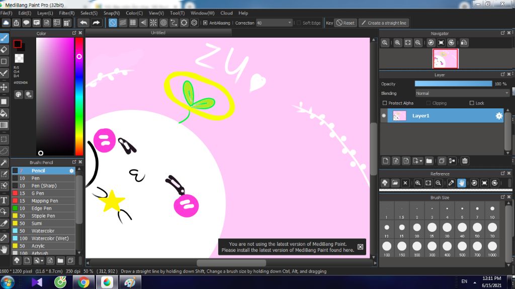The image size is (515, 289).
Task: Zoom in using the Navigator panel
Action: (397, 43)
